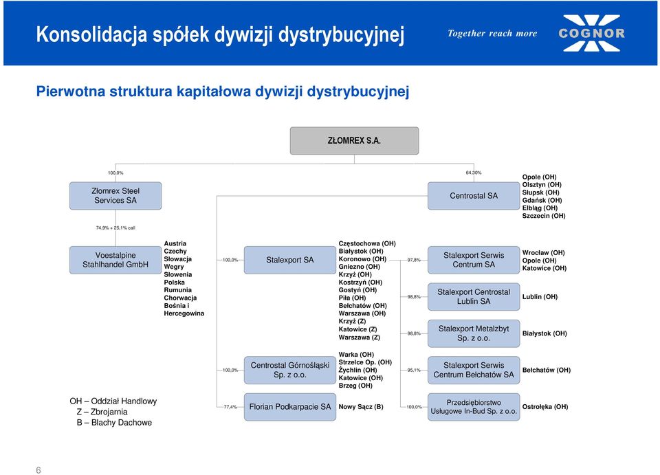Select the Stalexport SA box
Screen dimensions: 660x475
coord(290,260)
